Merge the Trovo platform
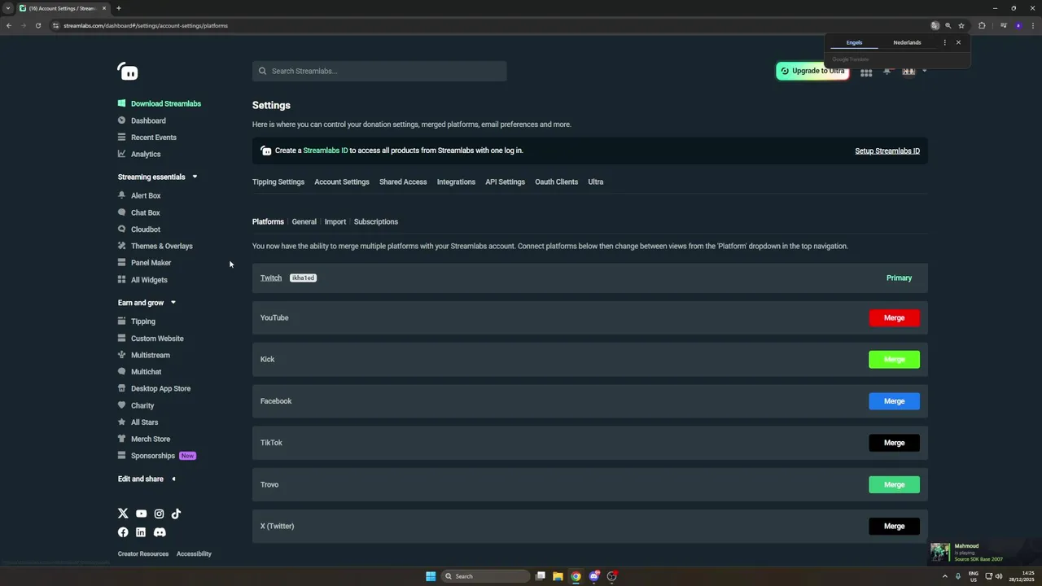This screenshot has width=1042, height=586. coord(895,484)
